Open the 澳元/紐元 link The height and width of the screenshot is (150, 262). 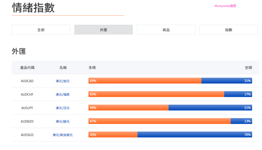[63, 121]
